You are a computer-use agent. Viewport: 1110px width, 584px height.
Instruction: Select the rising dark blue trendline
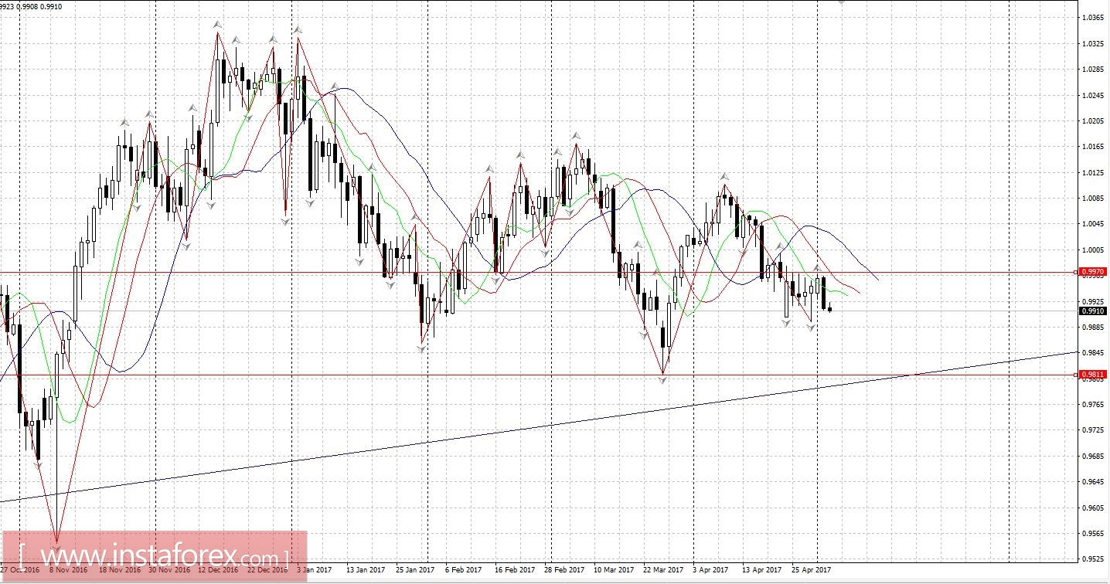[x=539, y=426]
